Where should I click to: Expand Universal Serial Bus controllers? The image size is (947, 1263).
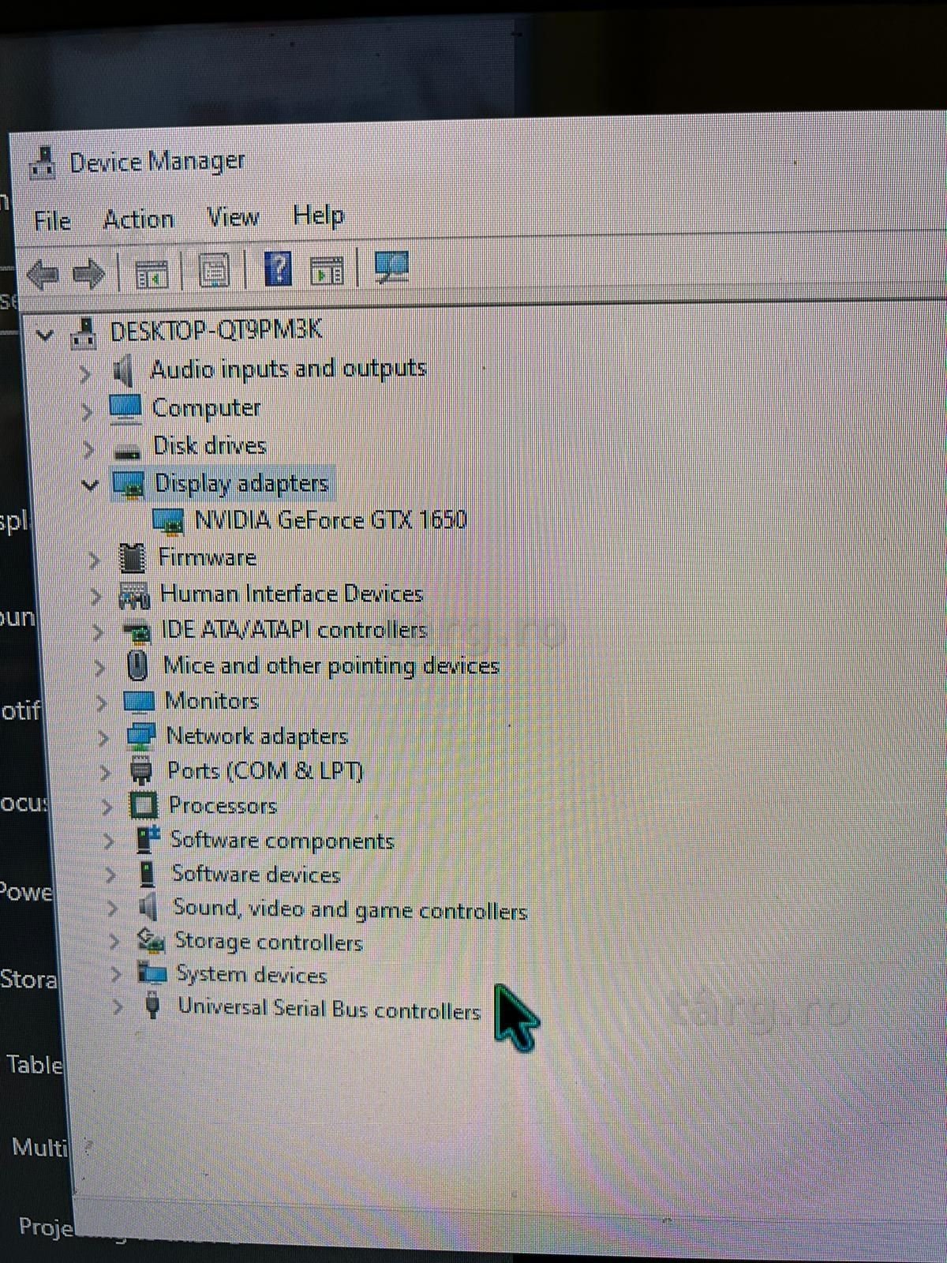tap(118, 1006)
